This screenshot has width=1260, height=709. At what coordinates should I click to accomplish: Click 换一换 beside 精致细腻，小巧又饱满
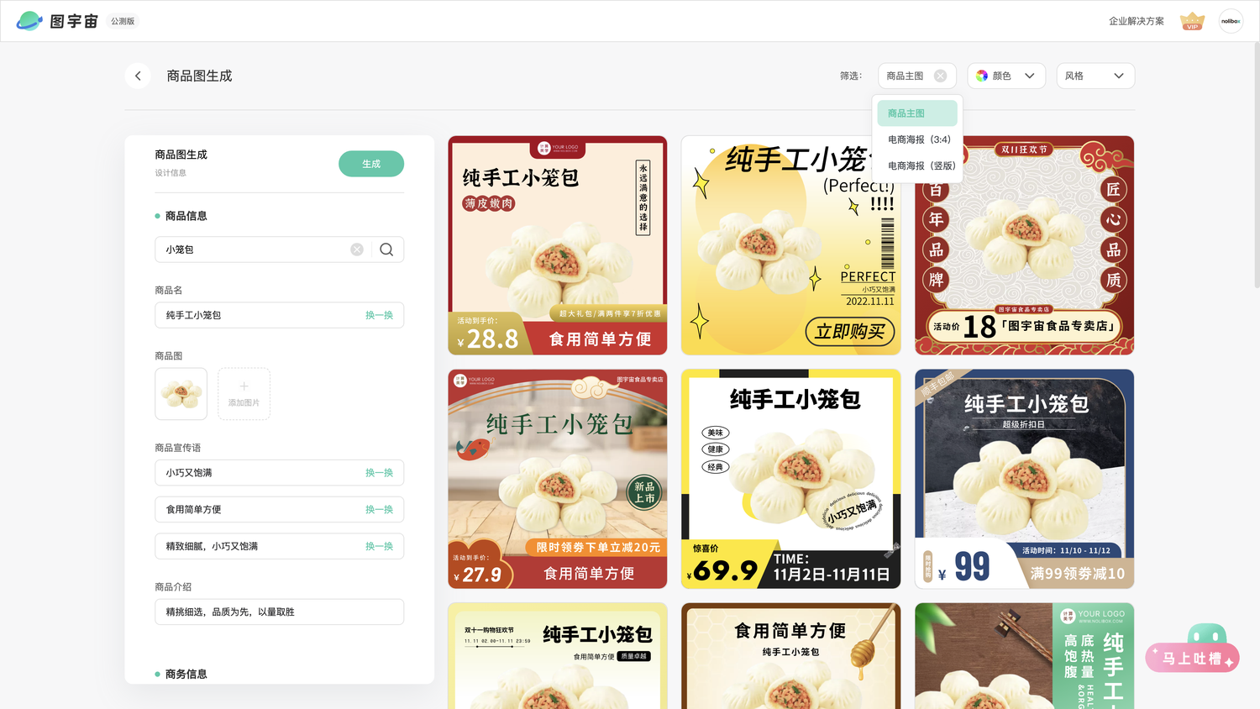(379, 546)
